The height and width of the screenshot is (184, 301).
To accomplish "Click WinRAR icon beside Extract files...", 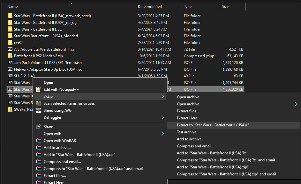I will click(x=38, y=176).
